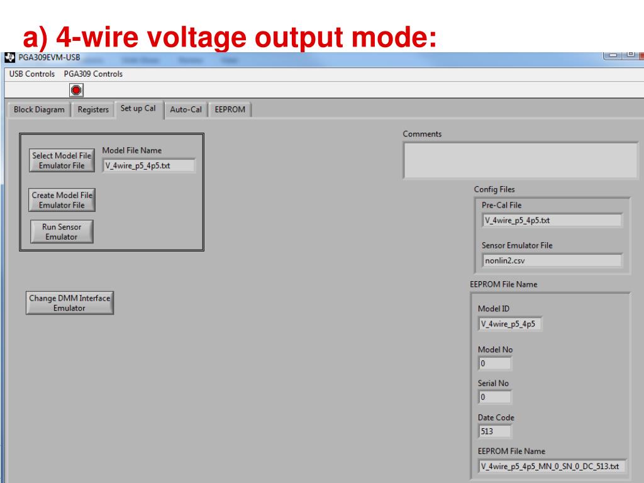Select the Set up Cal tab

tap(138, 109)
